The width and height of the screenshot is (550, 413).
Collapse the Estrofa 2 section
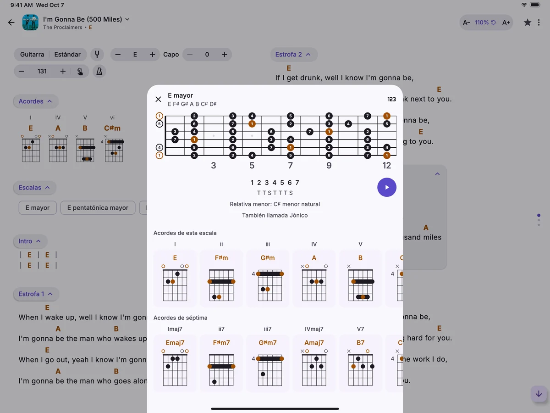click(293, 54)
